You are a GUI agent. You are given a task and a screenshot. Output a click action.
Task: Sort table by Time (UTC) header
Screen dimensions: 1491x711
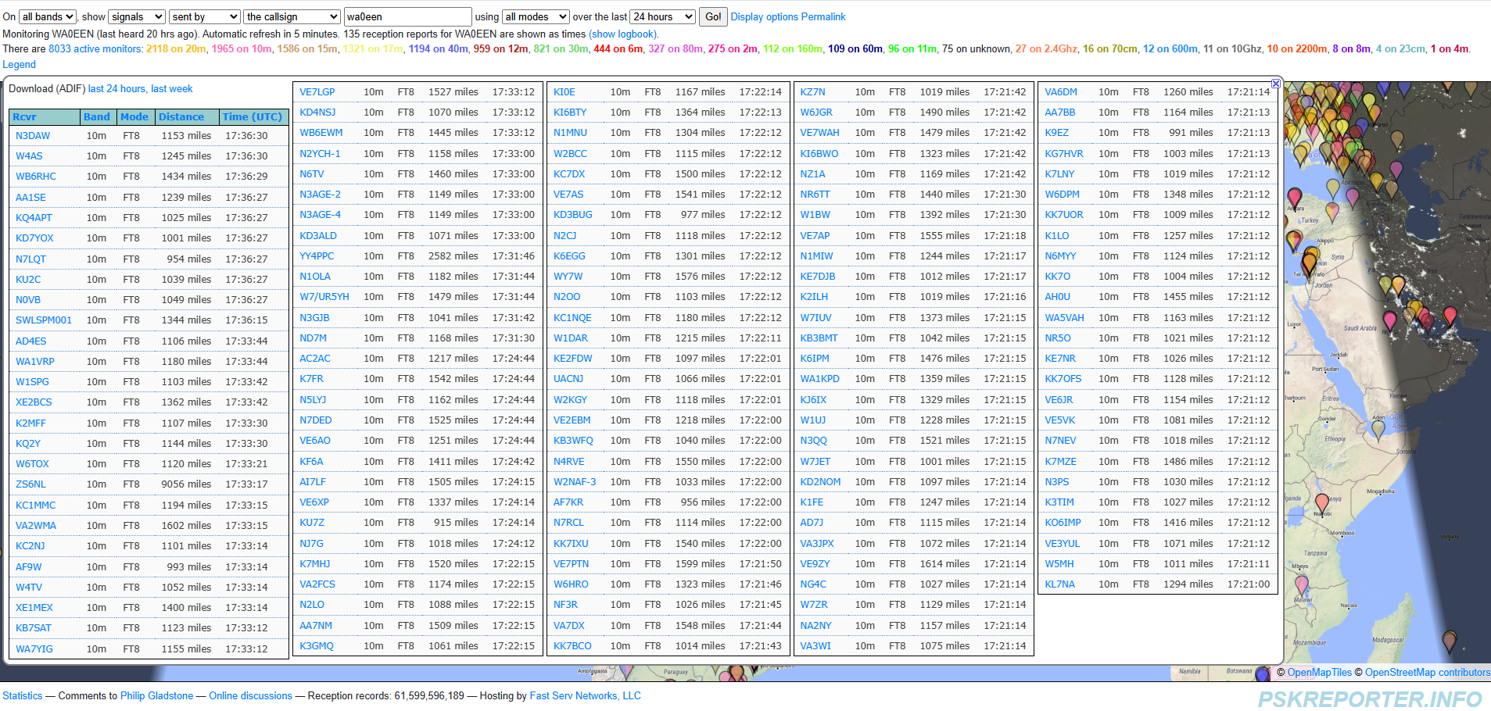(252, 117)
